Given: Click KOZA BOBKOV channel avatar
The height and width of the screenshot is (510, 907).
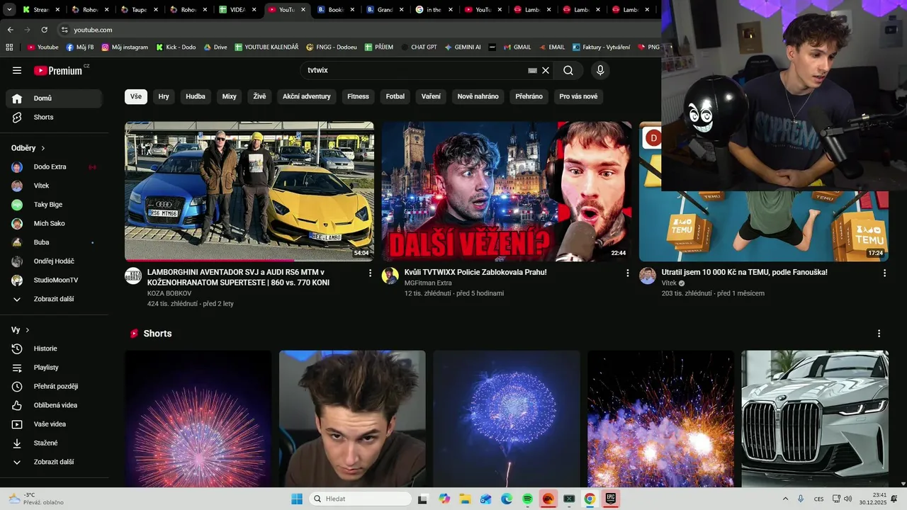Looking at the screenshot, I should pos(133,276).
